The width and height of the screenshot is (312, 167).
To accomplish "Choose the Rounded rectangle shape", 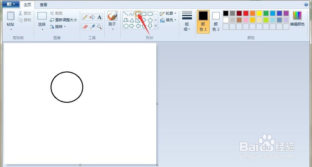I will (150, 14).
